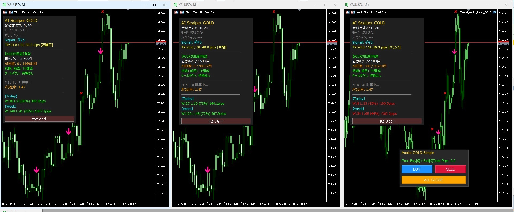Click '【Week】' label in right chart panel

click(x=358, y=109)
